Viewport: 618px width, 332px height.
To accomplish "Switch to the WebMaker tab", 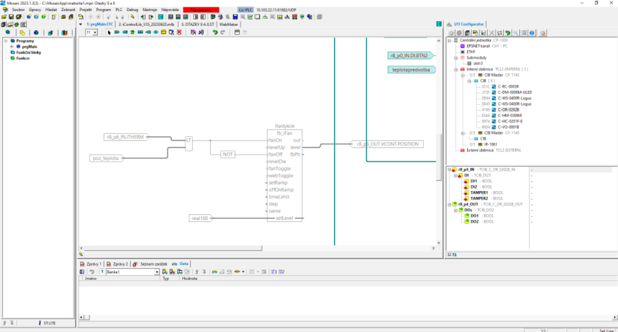I will click(228, 24).
